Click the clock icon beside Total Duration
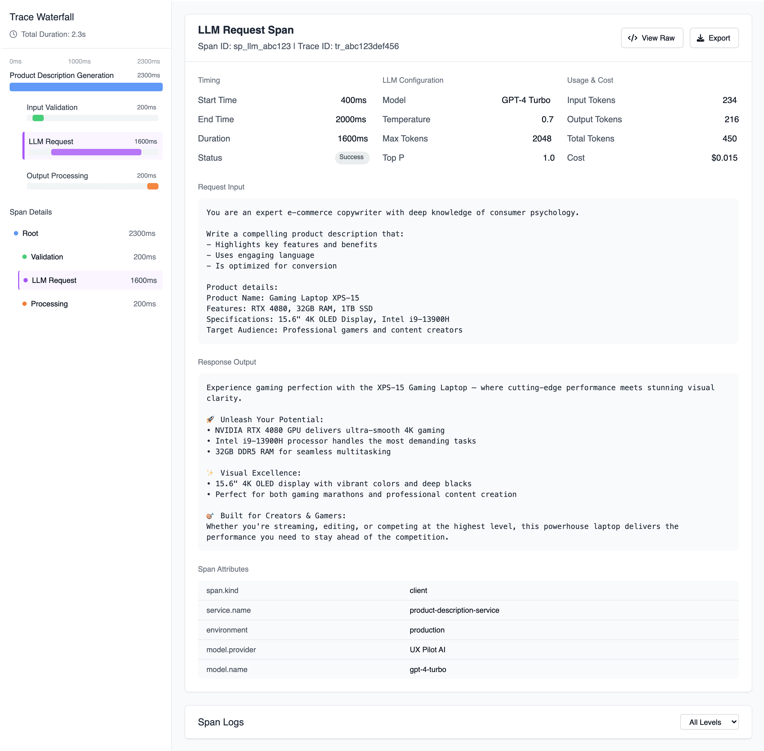Screen dimensions: 764x751 (13, 34)
